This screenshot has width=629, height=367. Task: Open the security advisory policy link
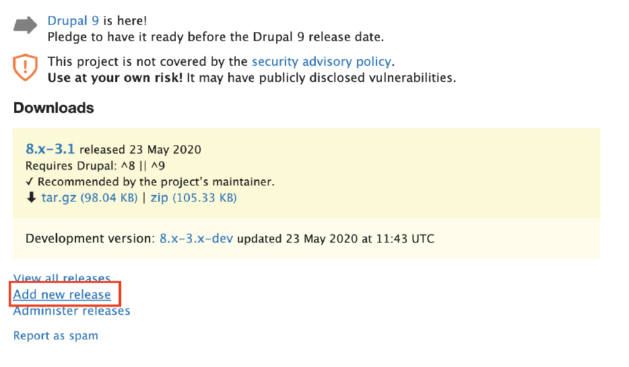[x=321, y=61]
